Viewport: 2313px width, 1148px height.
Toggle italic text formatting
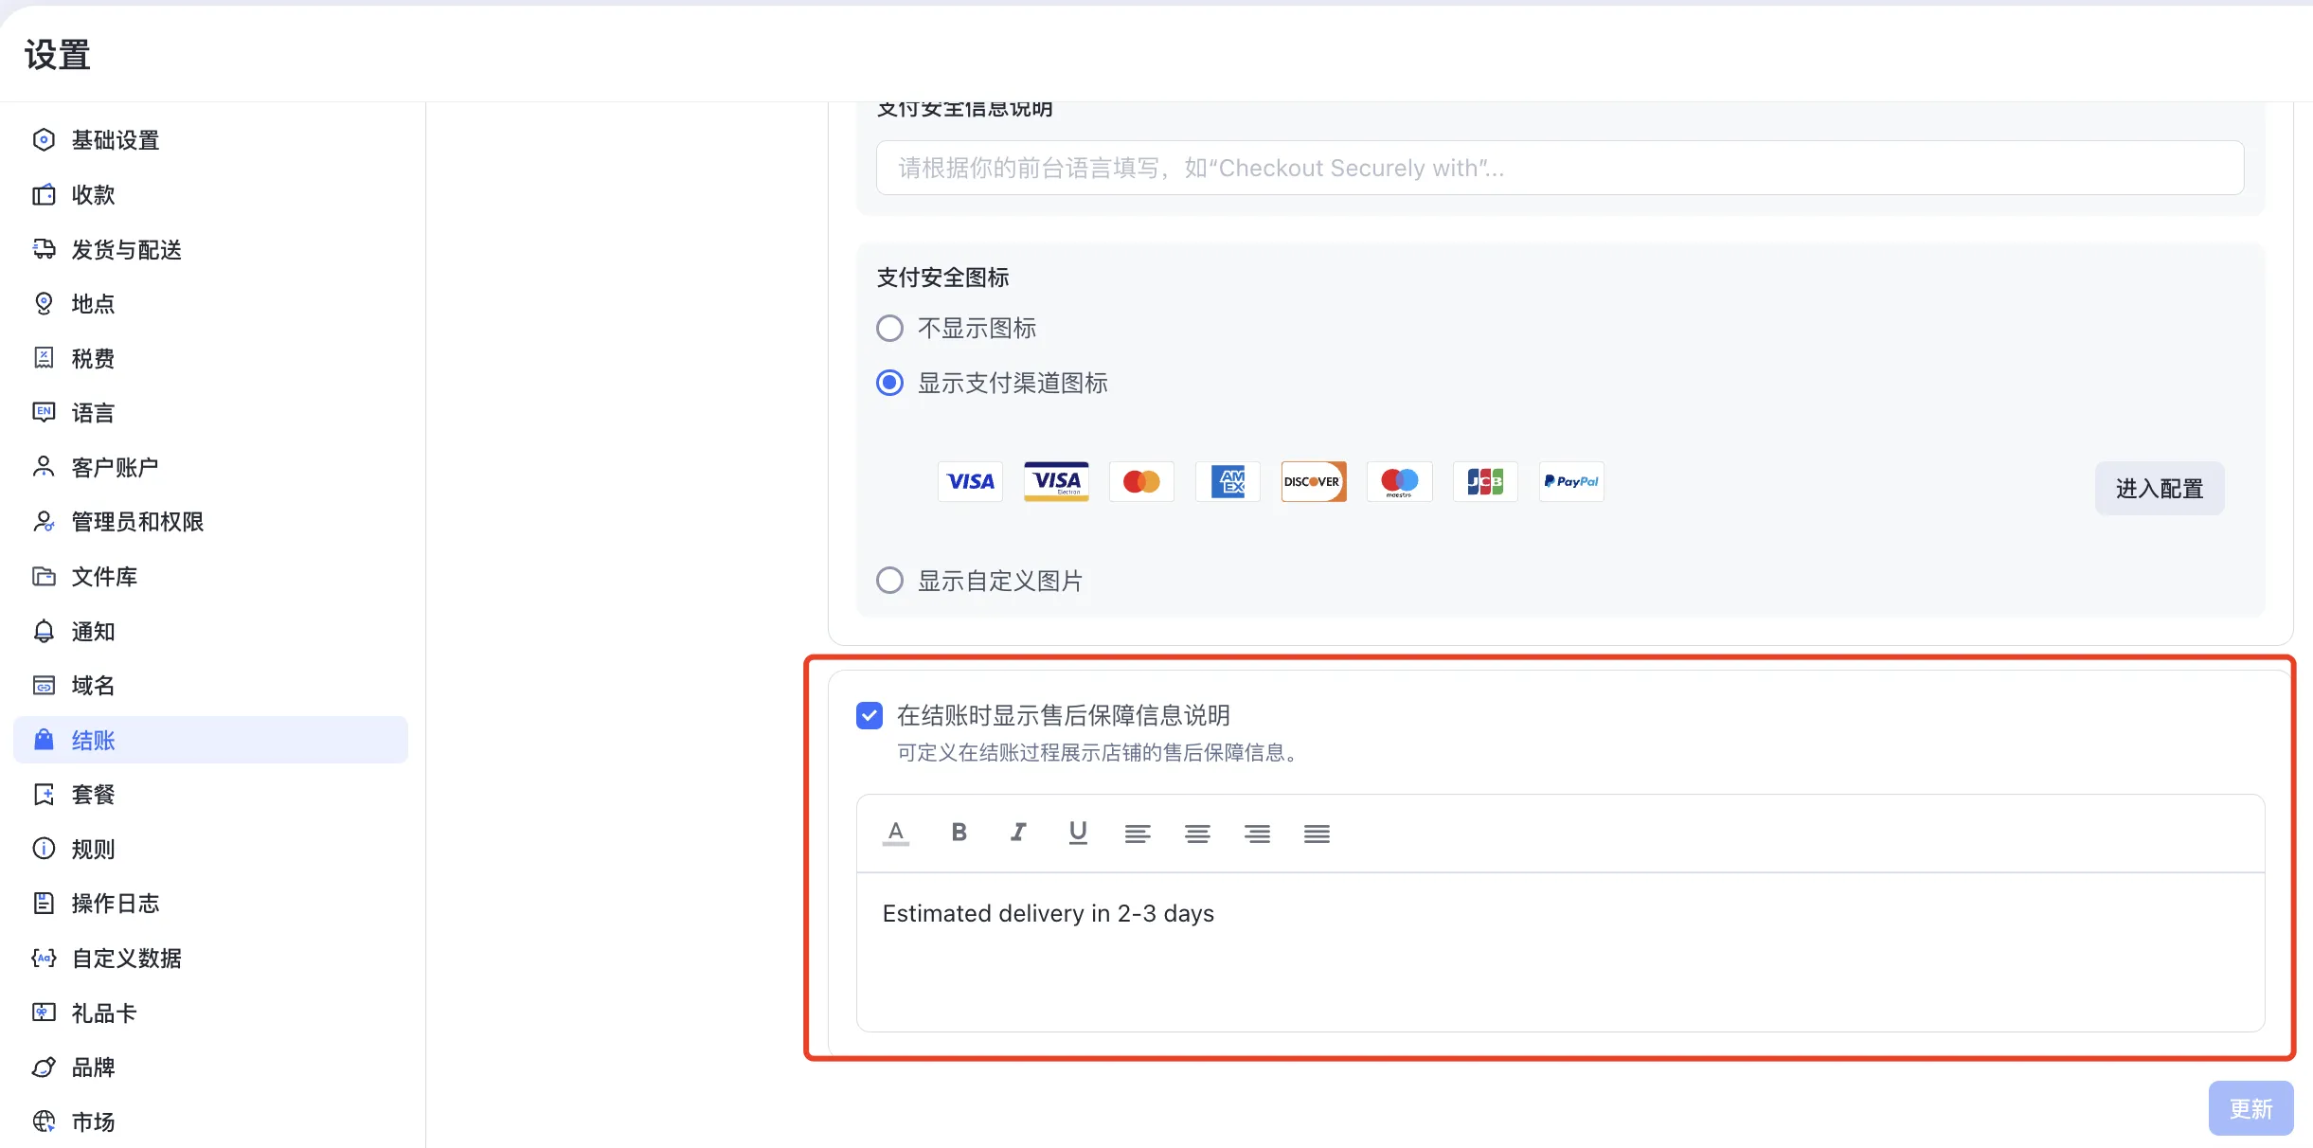(1018, 833)
